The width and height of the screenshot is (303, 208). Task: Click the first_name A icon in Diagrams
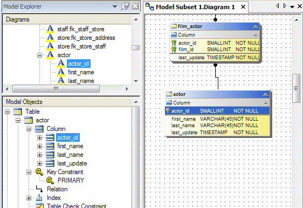tap(61, 72)
